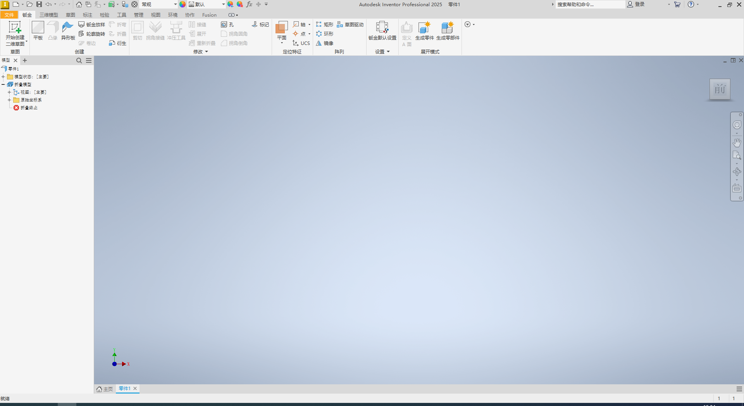
Task: Expand the 模型状态: [主要] node
Action: coord(3,76)
